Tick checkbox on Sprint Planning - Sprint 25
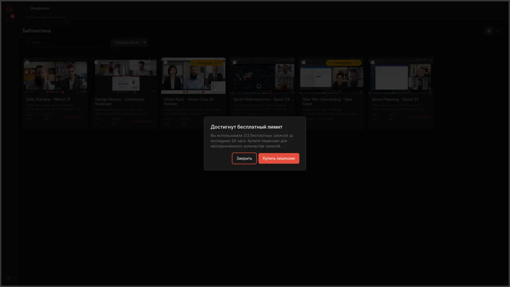 pyautogui.click(x=373, y=63)
